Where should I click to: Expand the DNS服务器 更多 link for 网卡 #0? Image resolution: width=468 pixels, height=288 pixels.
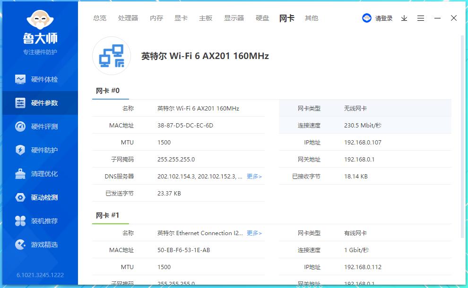pyautogui.click(x=254, y=176)
